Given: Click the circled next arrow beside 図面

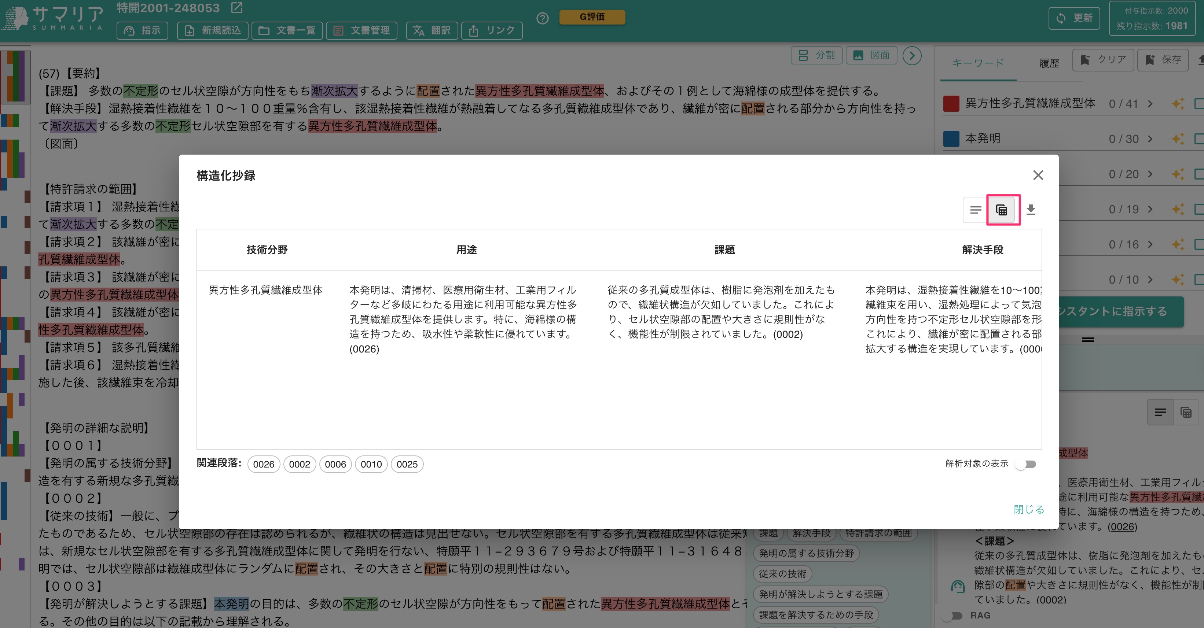Looking at the screenshot, I should [x=912, y=56].
